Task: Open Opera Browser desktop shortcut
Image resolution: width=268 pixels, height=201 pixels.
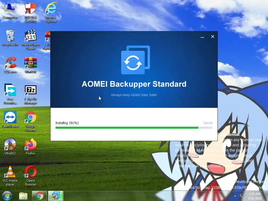Action: (x=30, y=176)
